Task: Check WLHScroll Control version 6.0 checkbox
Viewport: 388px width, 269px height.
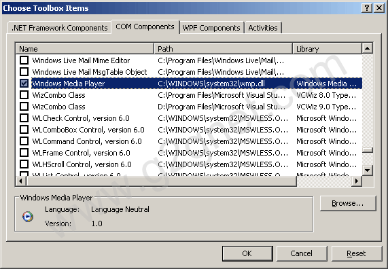Action: tap(24, 164)
